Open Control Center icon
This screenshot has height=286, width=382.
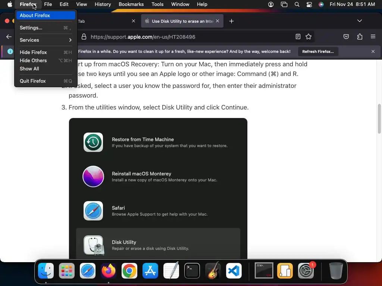(309, 4)
